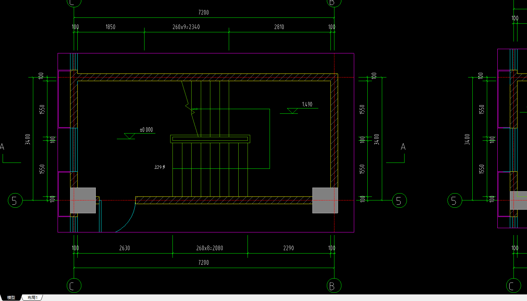This screenshot has height=301, width=527.
Task: Click the 260x9=2340 dimension label
Action: coord(186,27)
